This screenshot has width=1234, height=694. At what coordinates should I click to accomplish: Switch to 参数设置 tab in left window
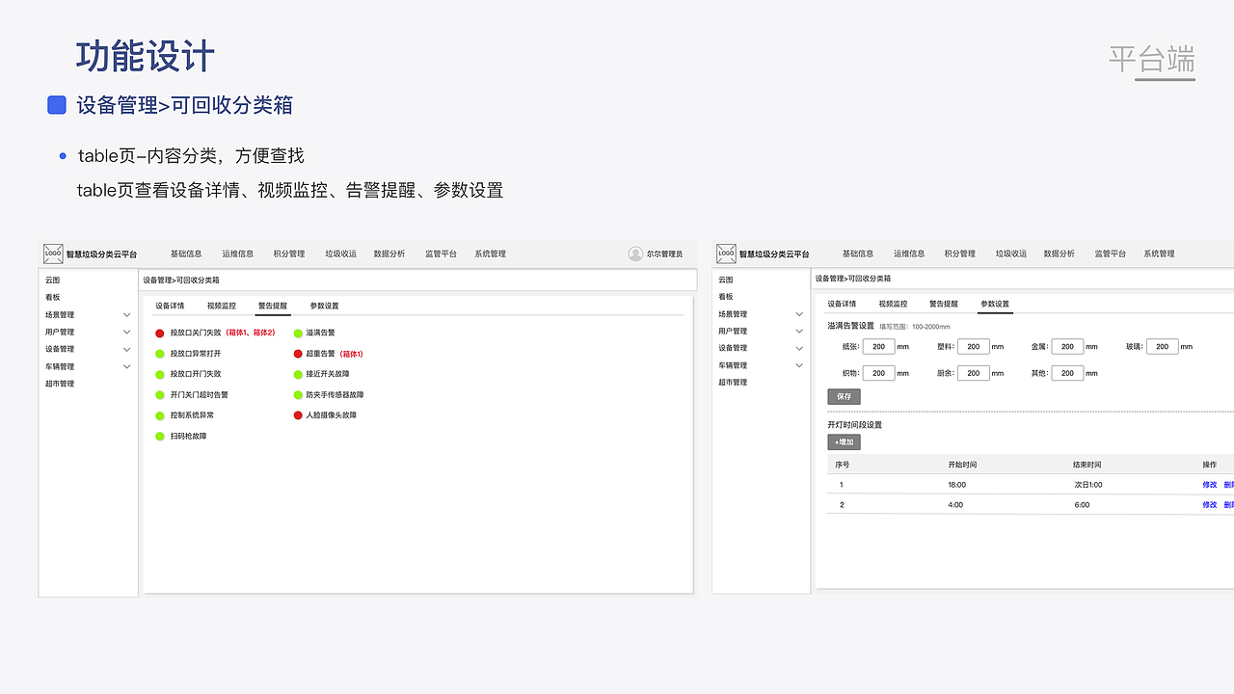coord(324,306)
